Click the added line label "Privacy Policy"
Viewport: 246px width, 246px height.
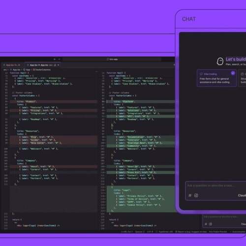point(140,196)
